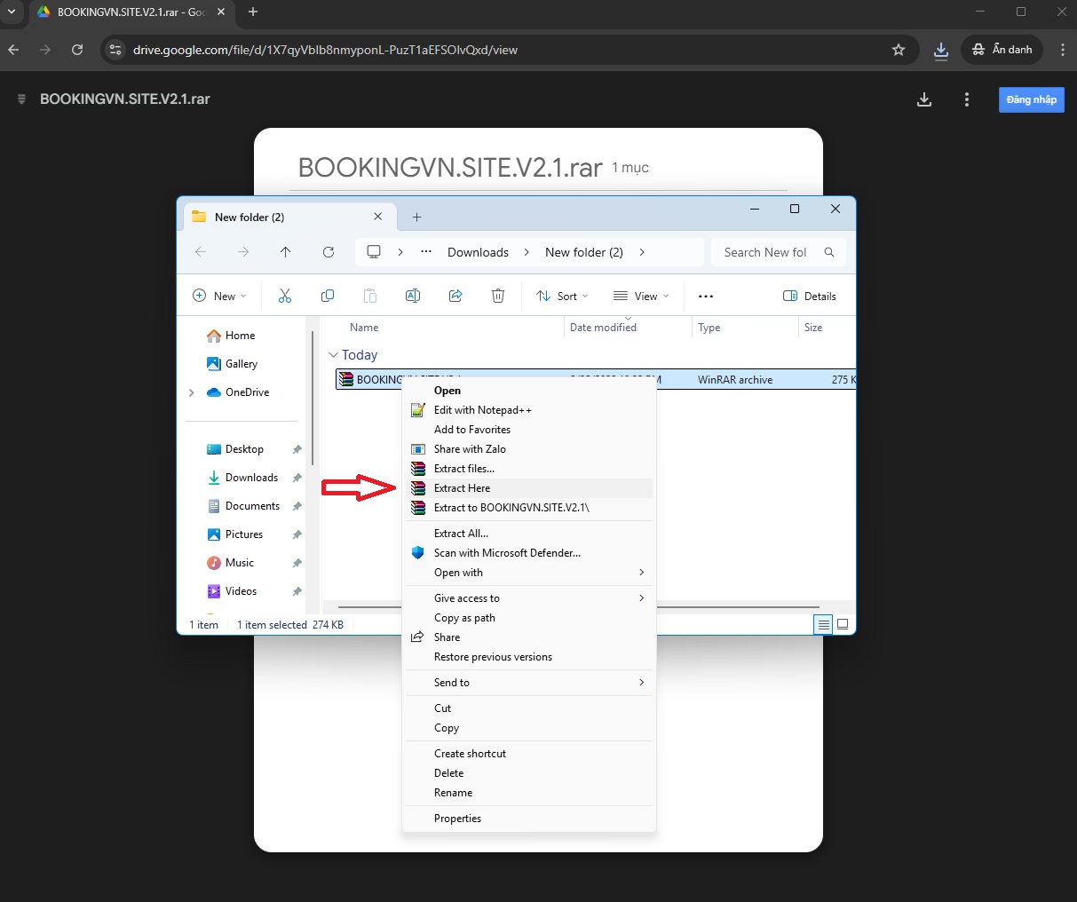
Task: Click the This PC monitor icon in address bar
Action: click(374, 252)
